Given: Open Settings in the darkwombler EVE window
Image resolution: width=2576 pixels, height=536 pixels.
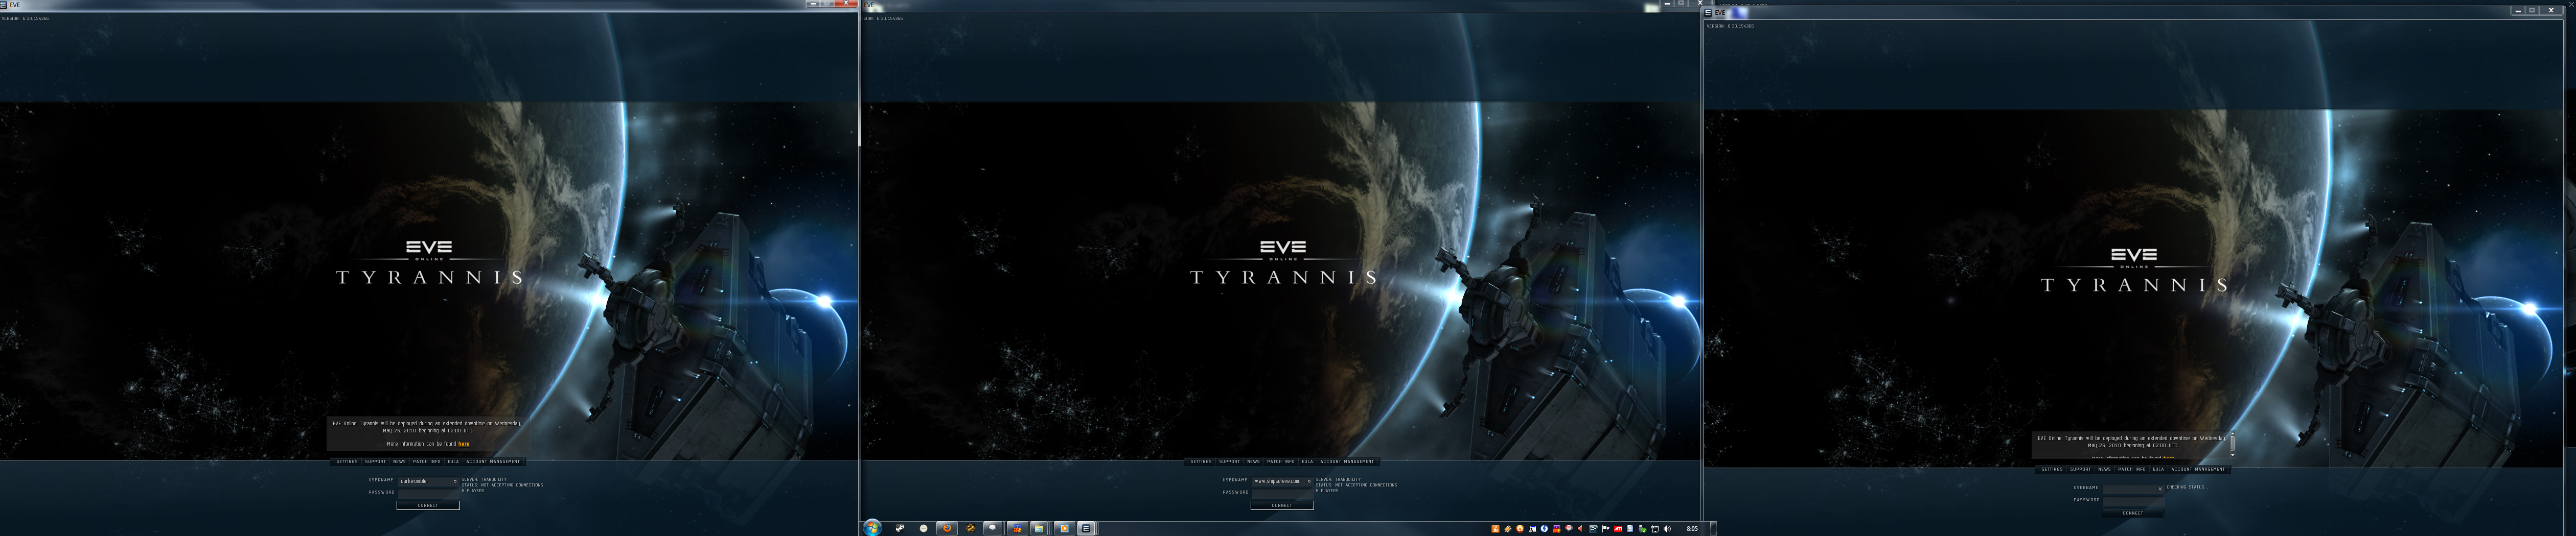Looking at the screenshot, I should [x=347, y=461].
